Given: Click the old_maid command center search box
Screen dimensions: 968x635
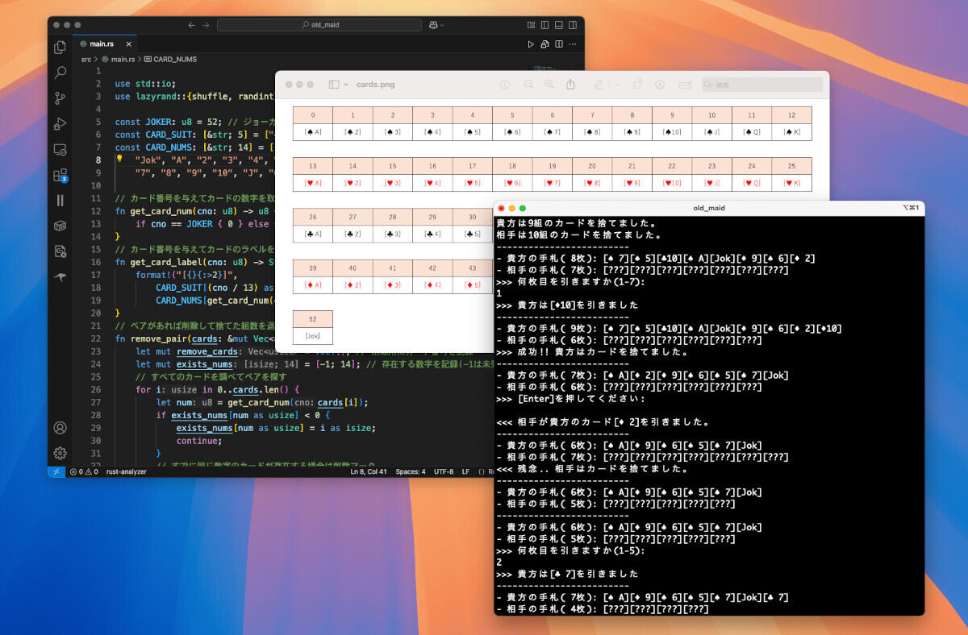Looking at the screenshot, I should tap(320, 25).
